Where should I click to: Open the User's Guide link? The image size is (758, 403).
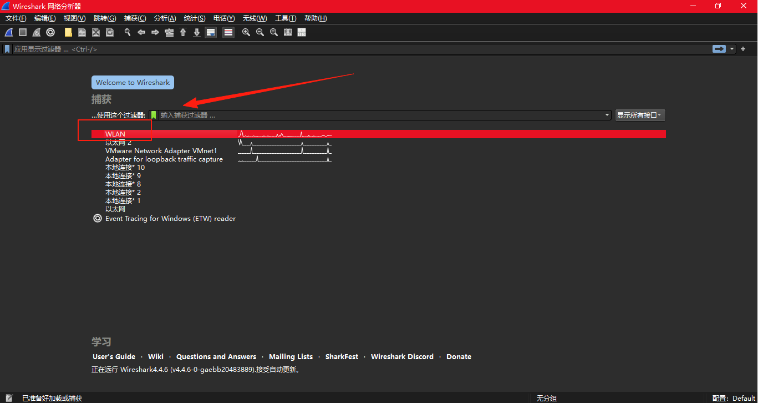coord(114,357)
